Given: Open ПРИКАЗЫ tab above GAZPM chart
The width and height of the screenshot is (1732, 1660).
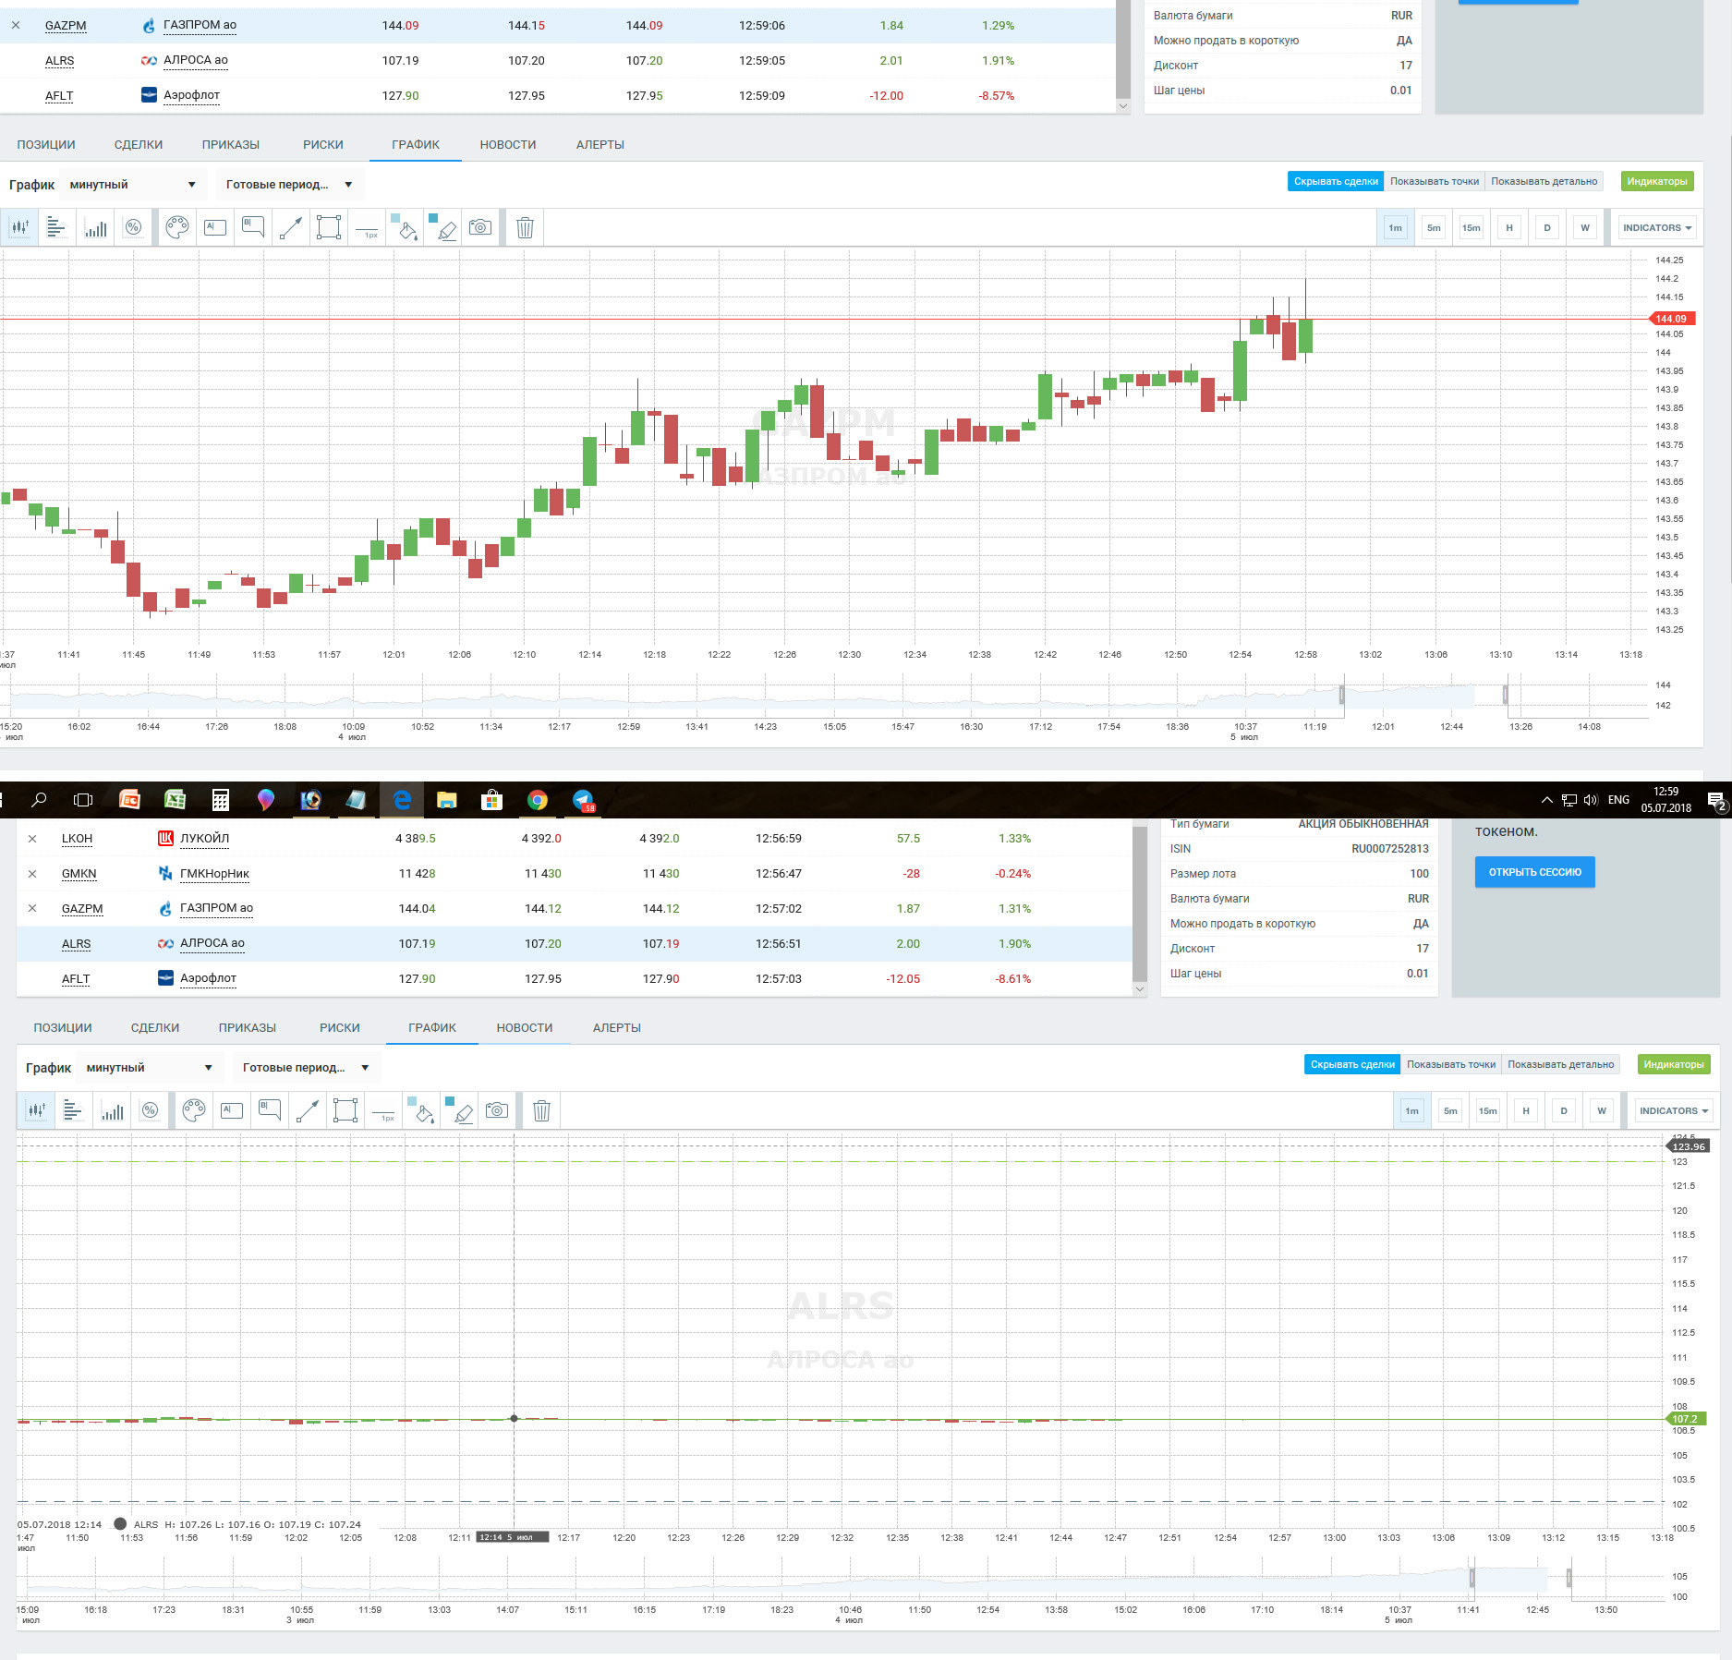Looking at the screenshot, I should click(x=231, y=145).
